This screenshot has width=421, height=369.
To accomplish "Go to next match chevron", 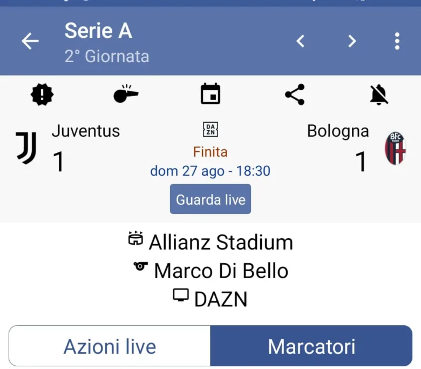I will [352, 41].
